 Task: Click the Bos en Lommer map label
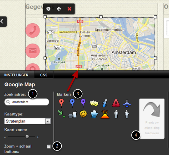coord(85,34)
